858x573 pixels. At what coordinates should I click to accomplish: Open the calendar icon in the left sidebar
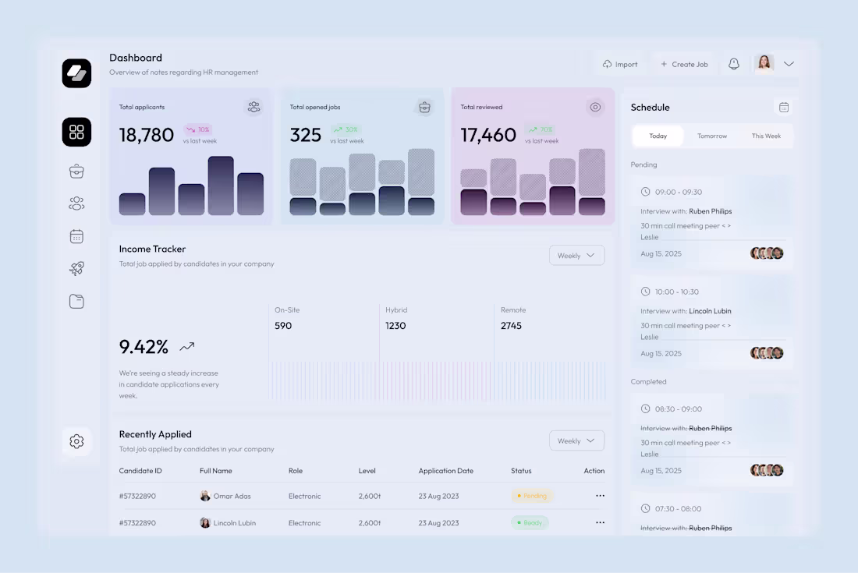(x=76, y=235)
